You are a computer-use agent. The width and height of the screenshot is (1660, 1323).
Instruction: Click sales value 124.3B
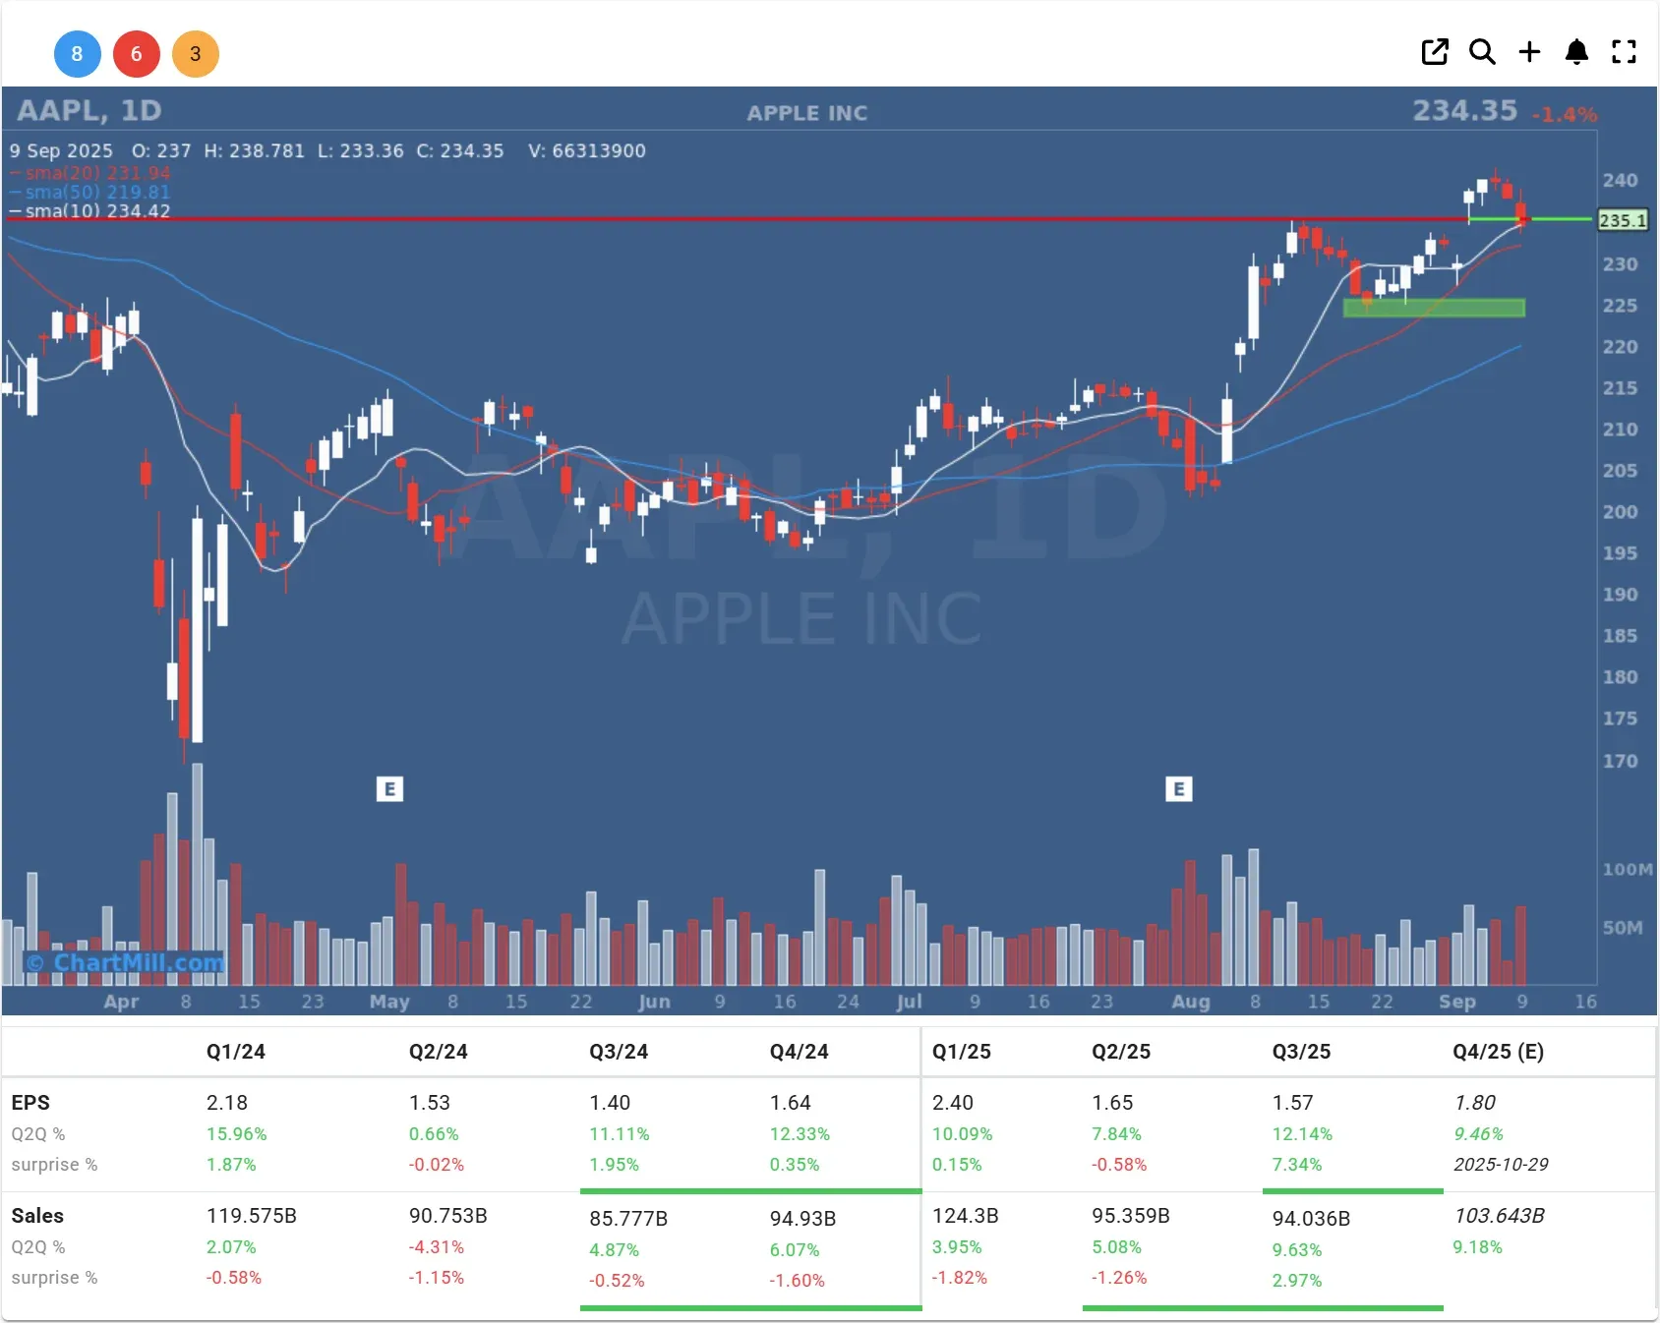click(966, 1216)
